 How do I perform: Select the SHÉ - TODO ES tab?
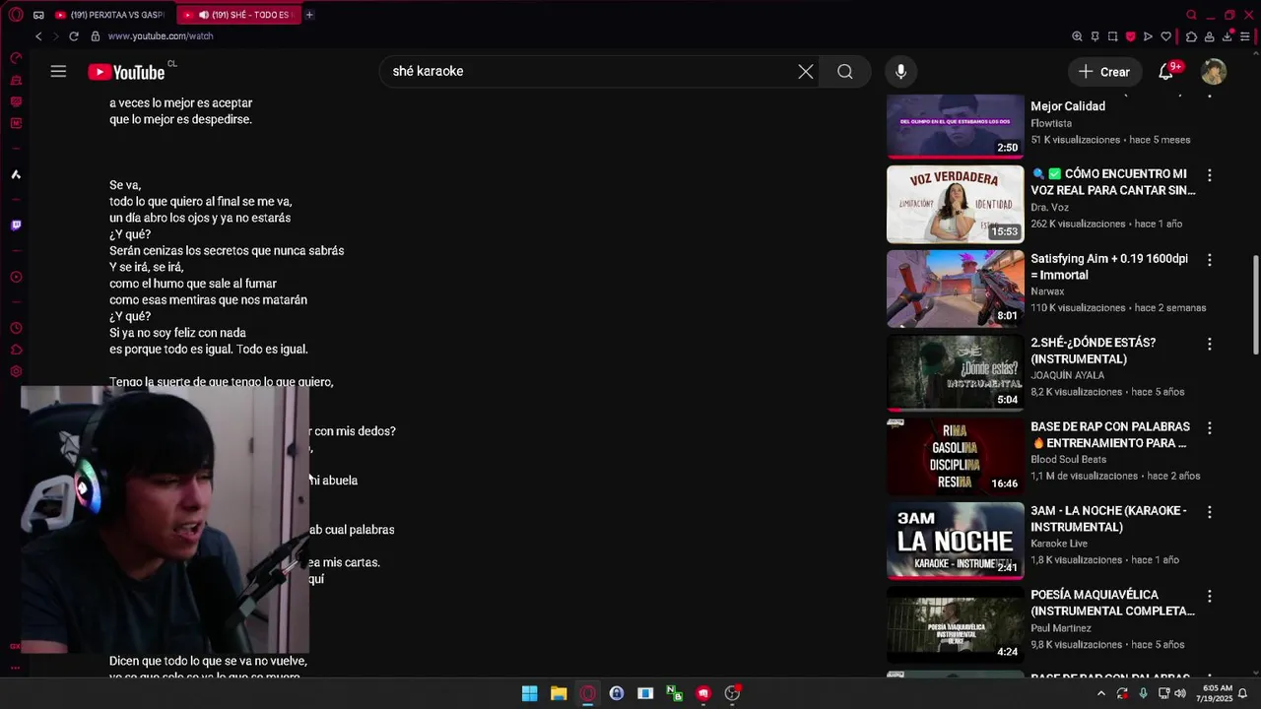tap(239, 15)
